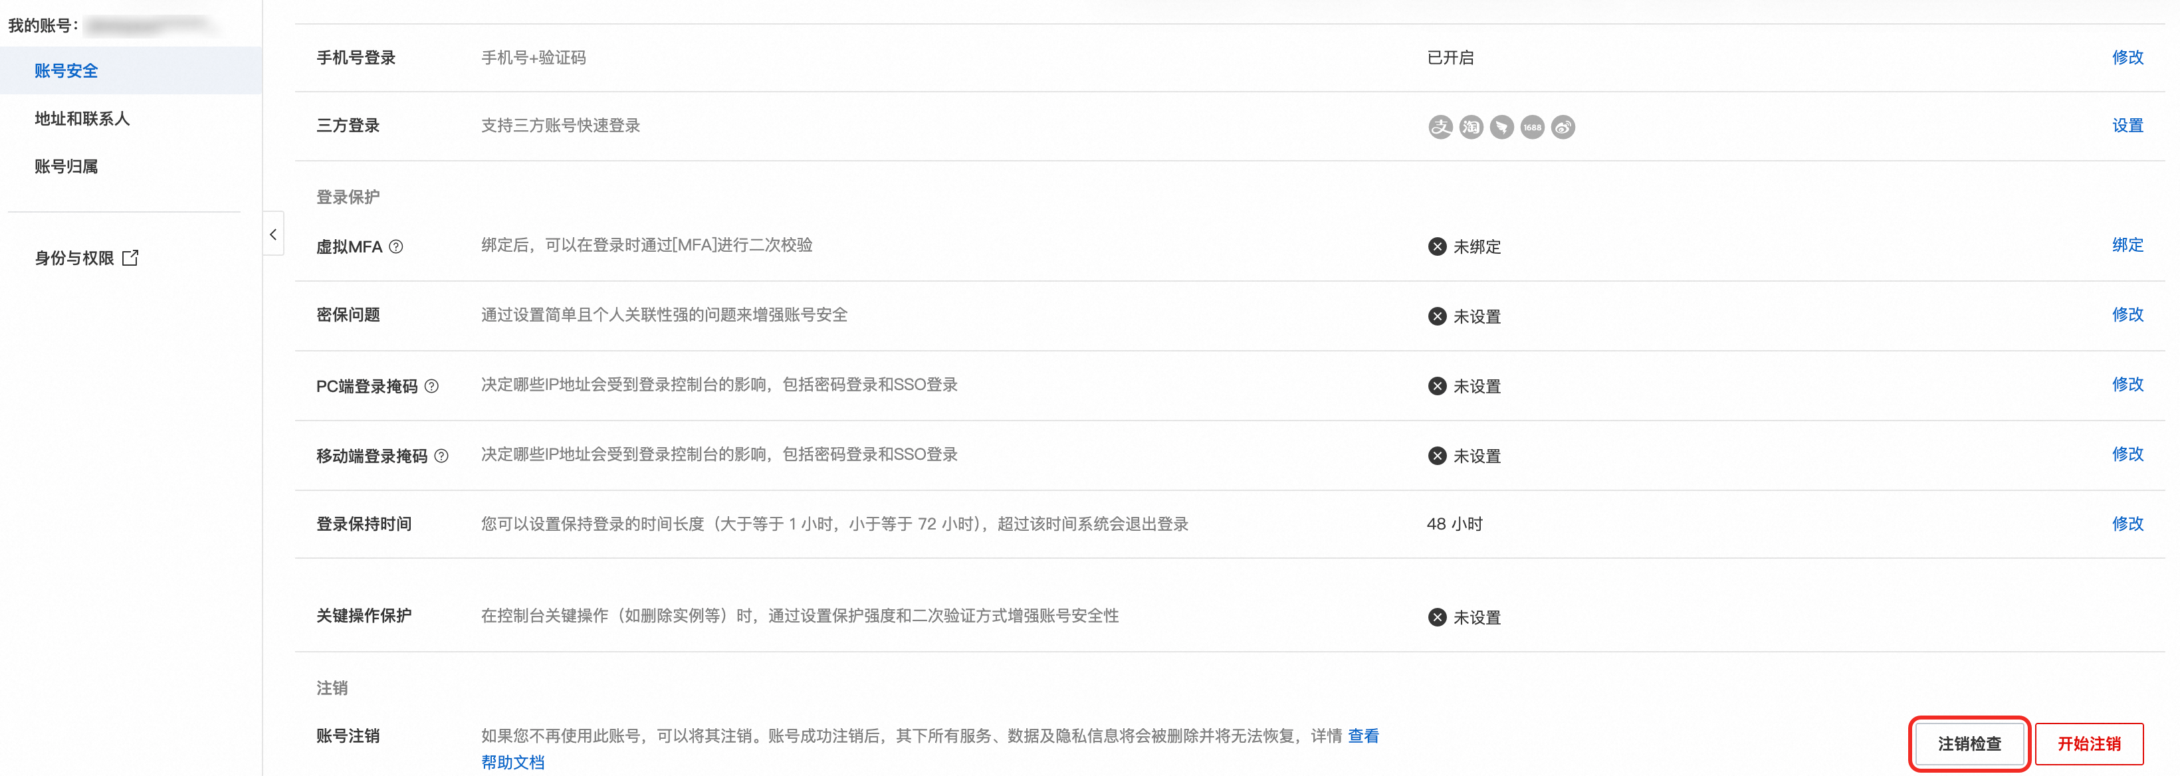Click 修改 for 手机号登录

click(2127, 56)
